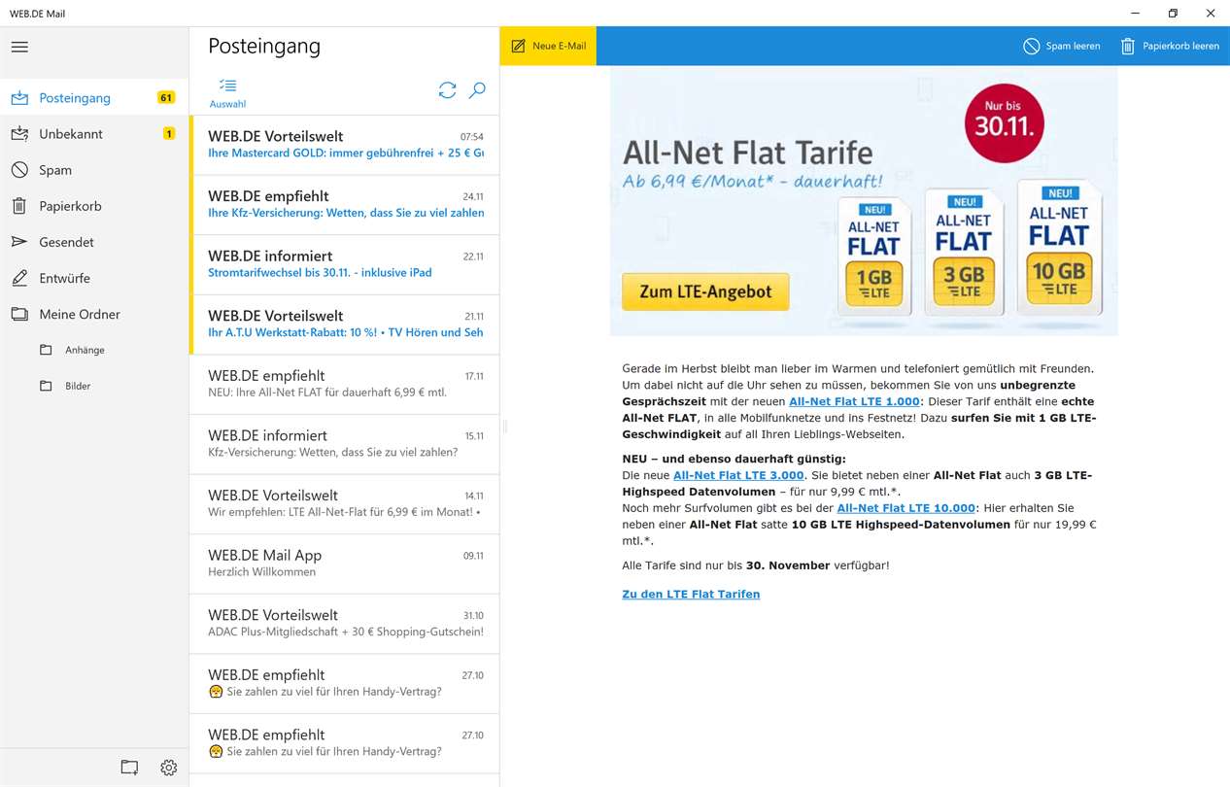Viewport: 1230px width, 787px height.
Task: Click the Auswahl selection icon
Action: click(x=227, y=92)
